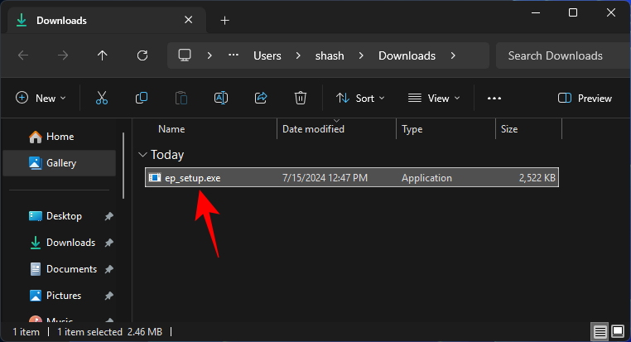This screenshot has height=342, width=631.
Task: Switch to details view layout
Action: click(x=600, y=331)
